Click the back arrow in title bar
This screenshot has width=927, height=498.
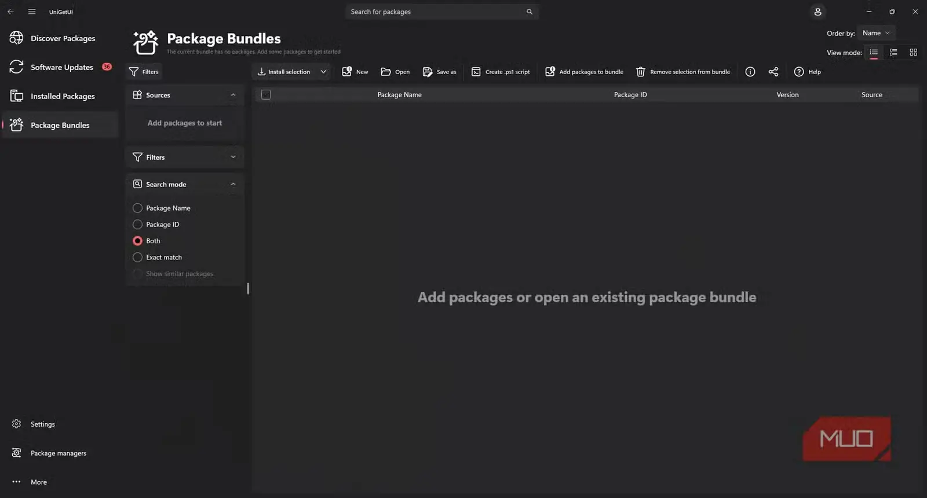pyautogui.click(x=10, y=12)
